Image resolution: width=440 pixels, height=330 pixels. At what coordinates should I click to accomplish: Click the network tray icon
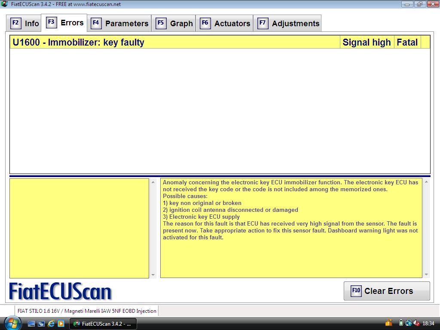(x=409, y=323)
